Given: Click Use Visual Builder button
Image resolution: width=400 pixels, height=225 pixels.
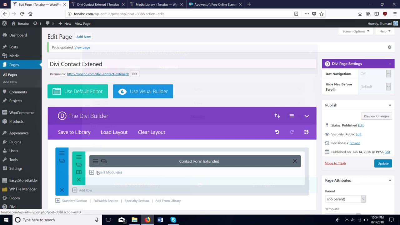Looking at the screenshot, I should (143, 91).
